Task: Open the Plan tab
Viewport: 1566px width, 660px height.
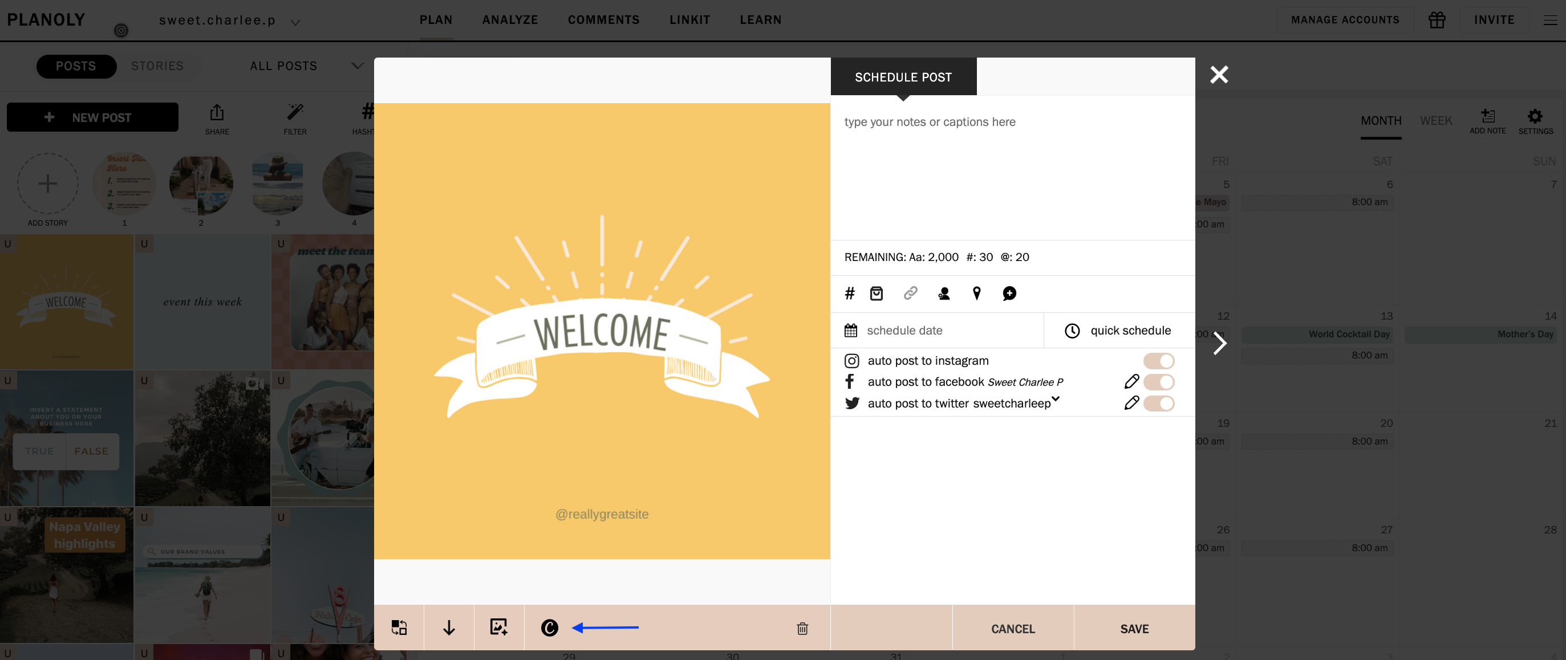Action: pos(435,20)
